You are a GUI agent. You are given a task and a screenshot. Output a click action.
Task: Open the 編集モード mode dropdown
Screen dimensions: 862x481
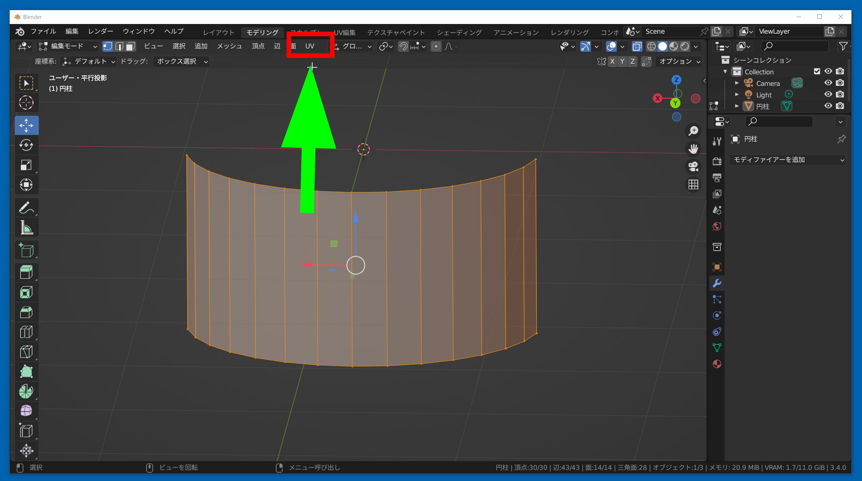tap(68, 46)
